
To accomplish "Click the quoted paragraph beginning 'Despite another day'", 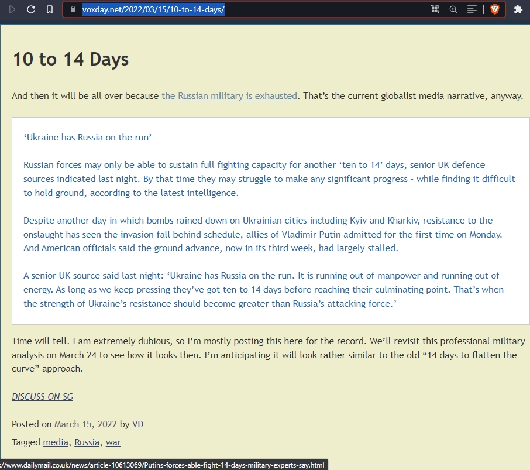I will pyautogui.click(x=263, y=234).
